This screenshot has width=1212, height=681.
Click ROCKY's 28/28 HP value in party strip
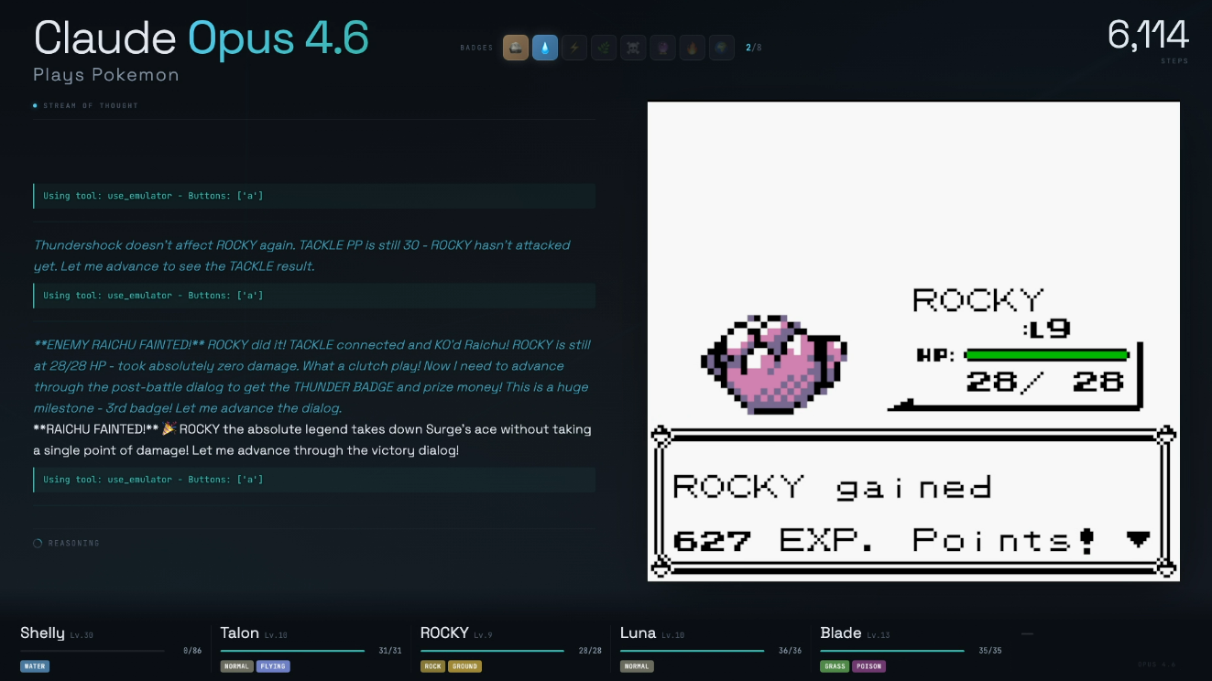tap(590, 651)
